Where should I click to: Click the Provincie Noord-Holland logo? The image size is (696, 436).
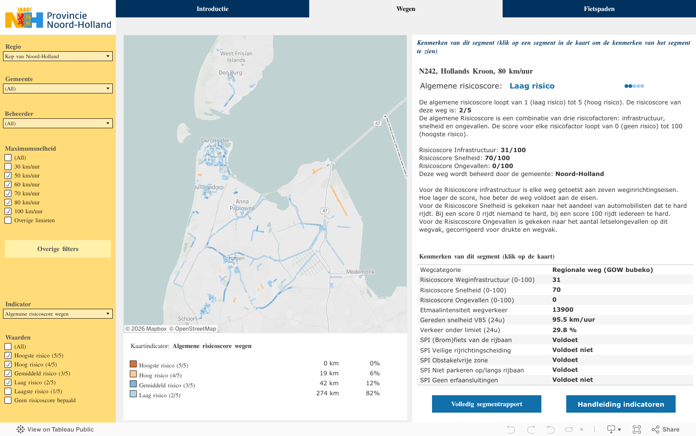pos(58,18)
